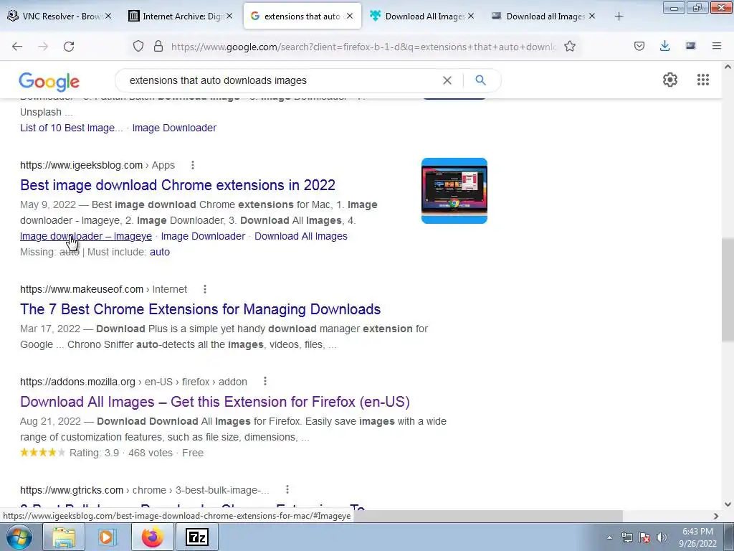Open Windows Explorer from the taskbar

pos(64,537)
